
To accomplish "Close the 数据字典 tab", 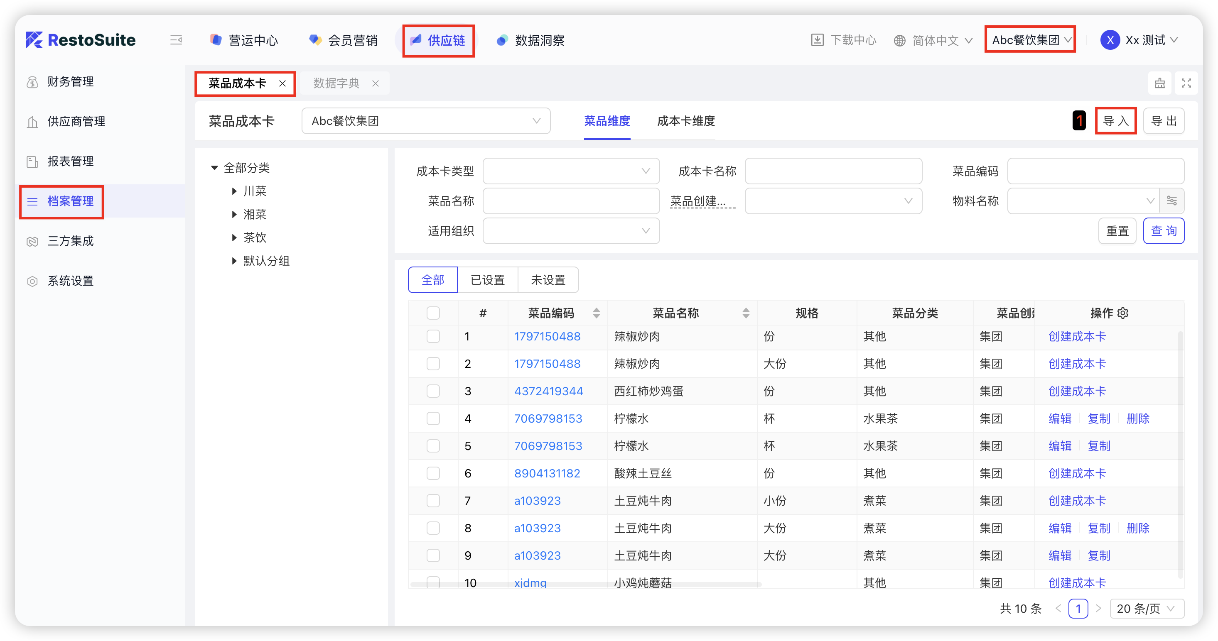I will click(376, 83).
